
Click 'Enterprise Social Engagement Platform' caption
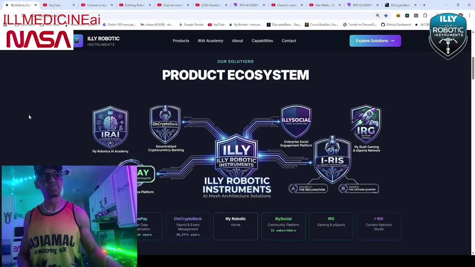click(296, 144)
